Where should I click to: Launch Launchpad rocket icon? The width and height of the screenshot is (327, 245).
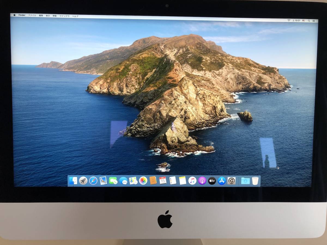click(x=83, y=180)
